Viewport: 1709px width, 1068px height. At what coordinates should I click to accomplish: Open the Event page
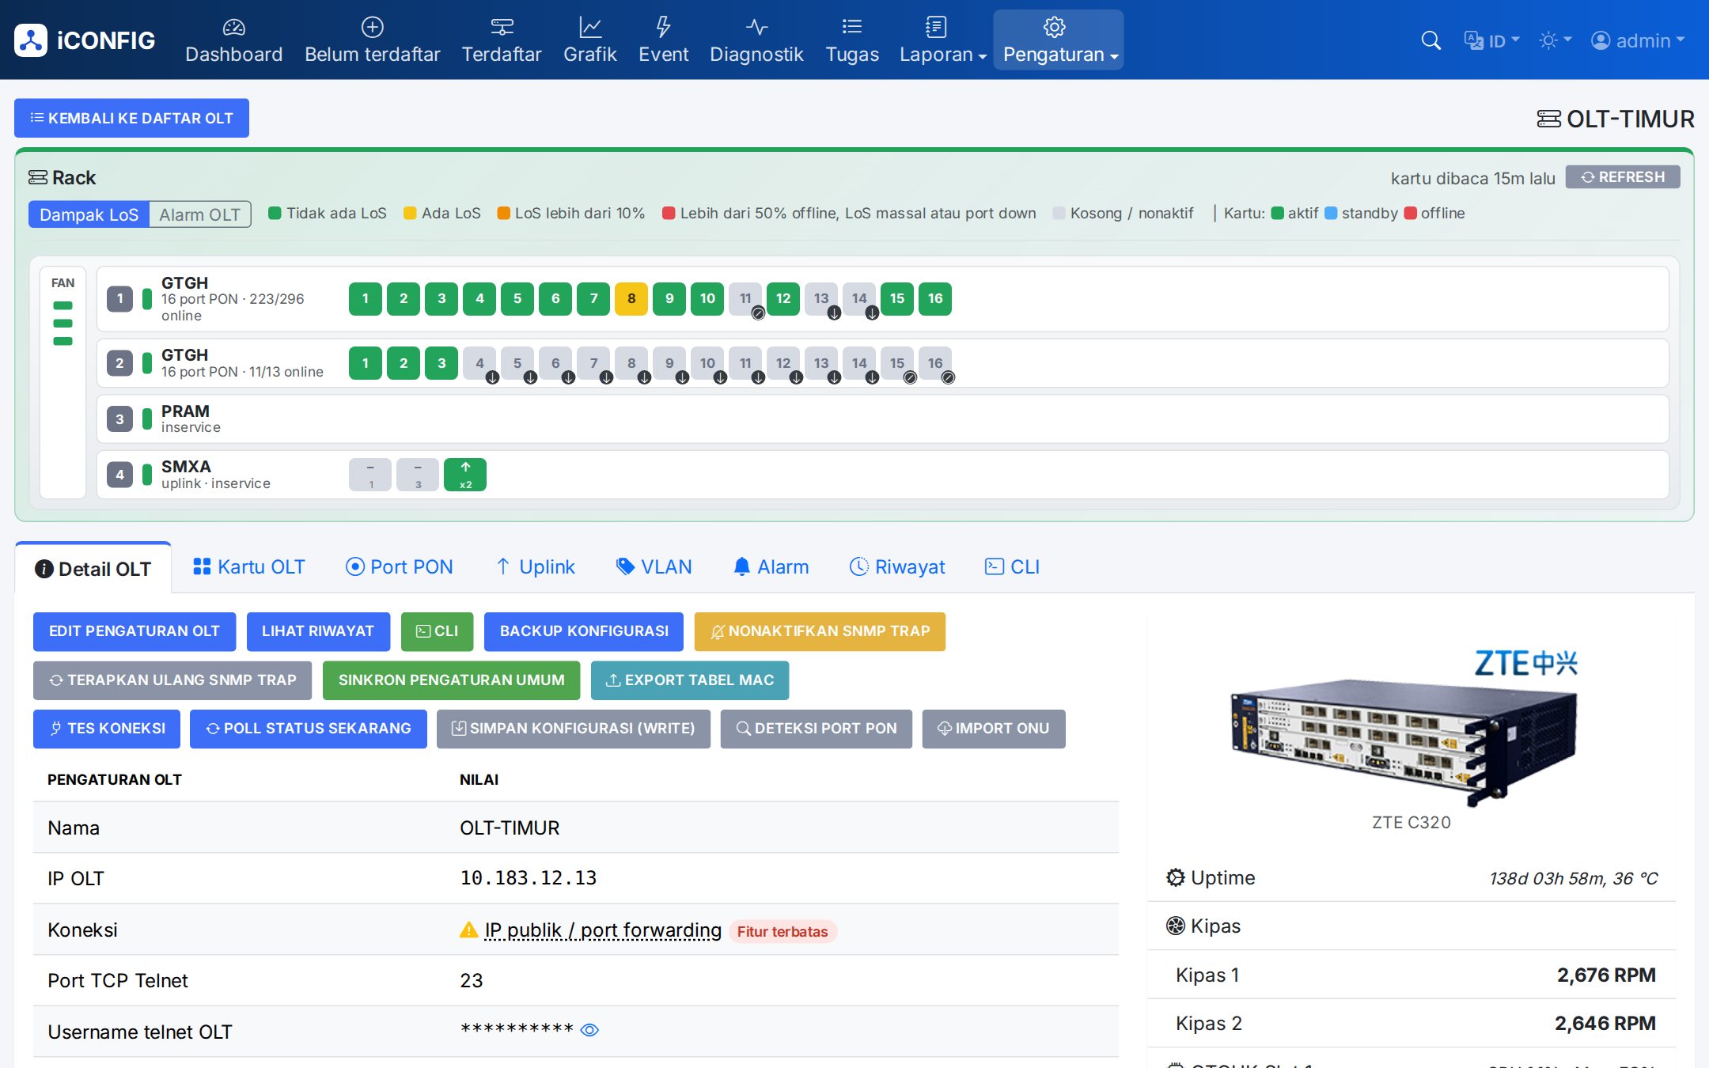click(x=663, y=40)
